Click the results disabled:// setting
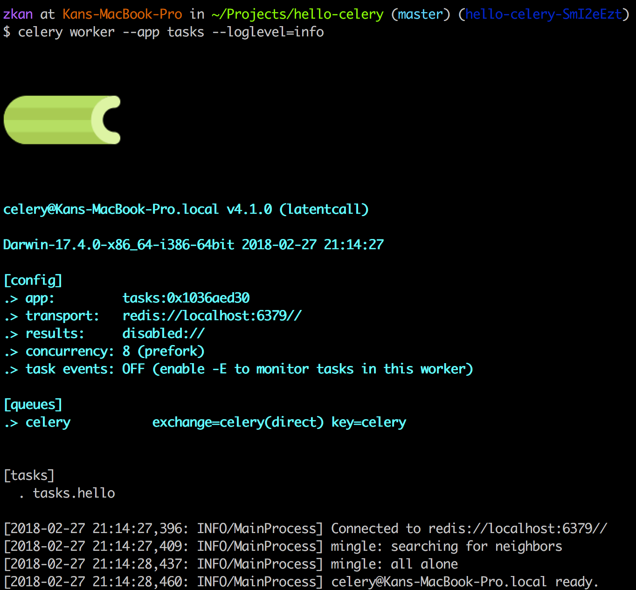Screen dimensions: 636x590 point(163,333)
